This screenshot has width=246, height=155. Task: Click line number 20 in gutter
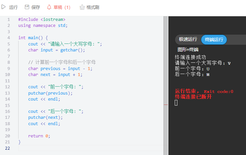point(7,136)
